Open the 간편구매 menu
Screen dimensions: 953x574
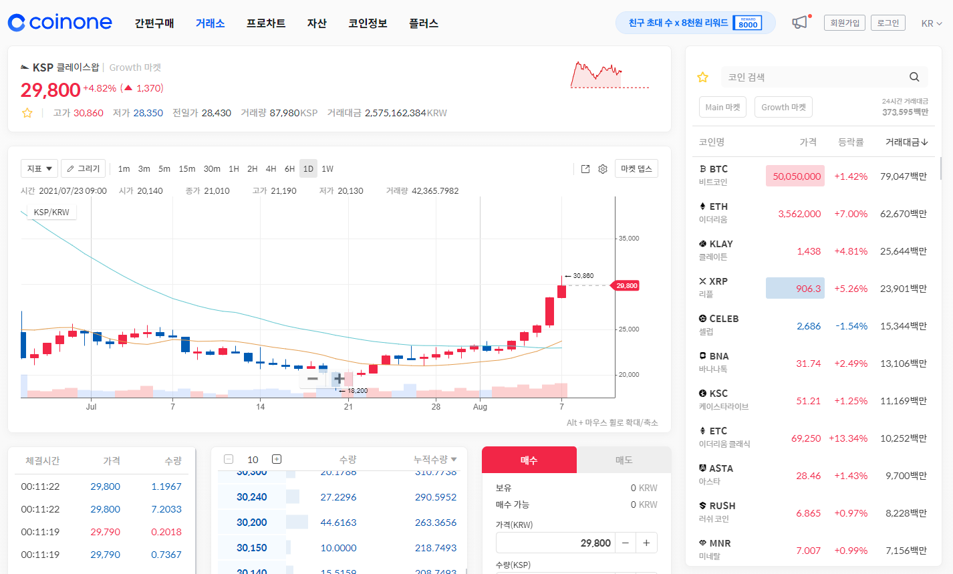pos(154,23)
